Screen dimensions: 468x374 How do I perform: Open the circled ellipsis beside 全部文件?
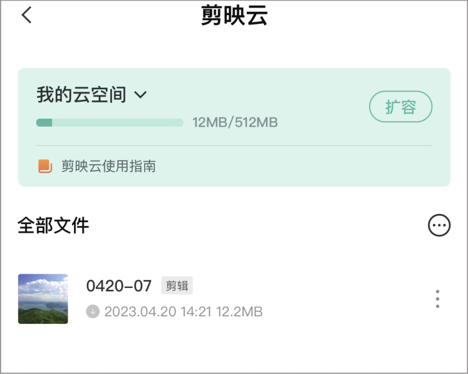pos(439,225)
